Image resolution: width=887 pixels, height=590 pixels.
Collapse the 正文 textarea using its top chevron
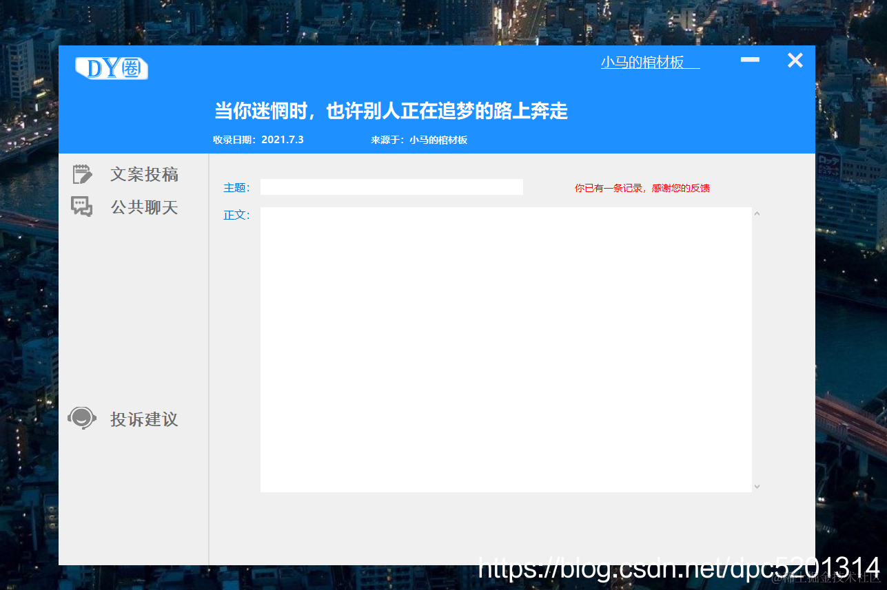pyautogui.click(x=756, y=213)
